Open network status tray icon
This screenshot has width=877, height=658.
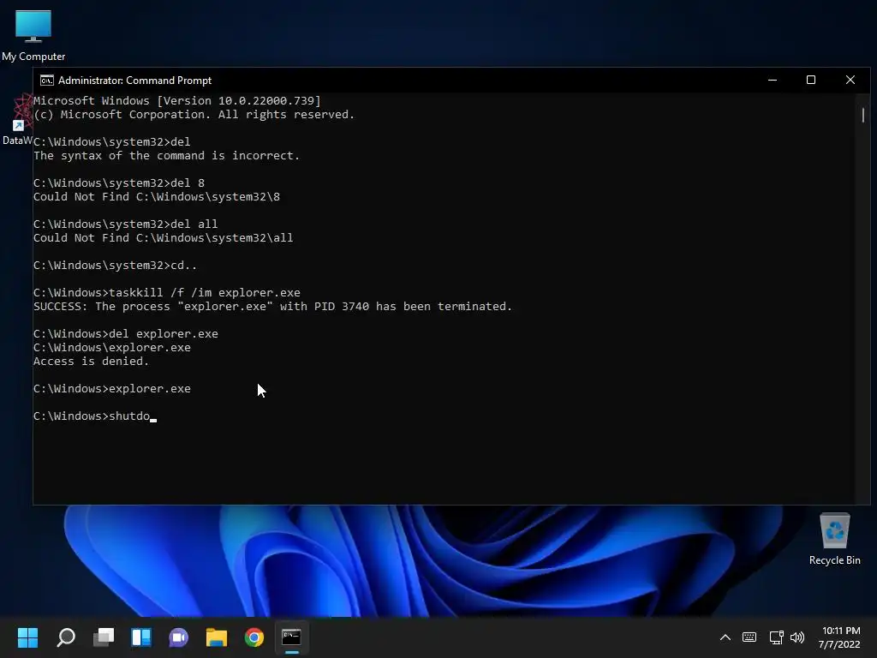tap(776, 637)
